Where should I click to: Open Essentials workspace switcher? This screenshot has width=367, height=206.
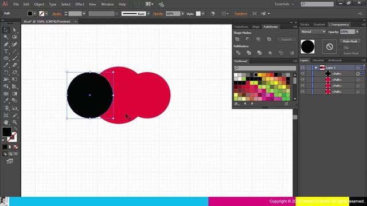point(284,4)
